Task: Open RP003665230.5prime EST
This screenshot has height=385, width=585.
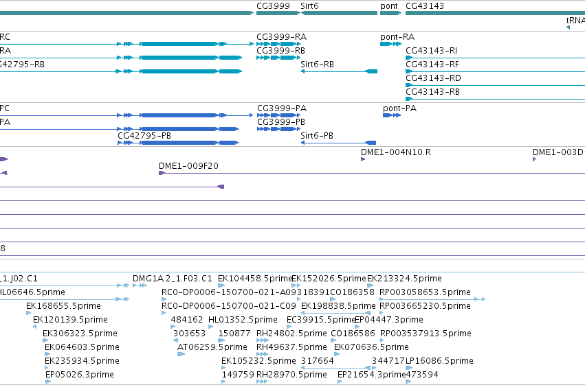Action: (x=425, y=306)
